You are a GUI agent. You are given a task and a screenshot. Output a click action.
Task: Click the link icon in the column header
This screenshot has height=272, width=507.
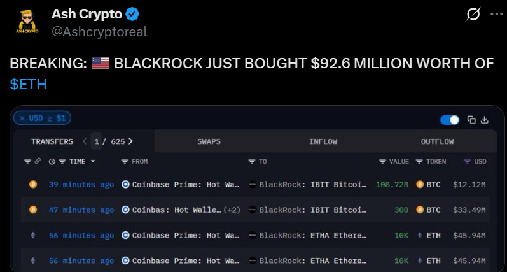coord(38,161)
